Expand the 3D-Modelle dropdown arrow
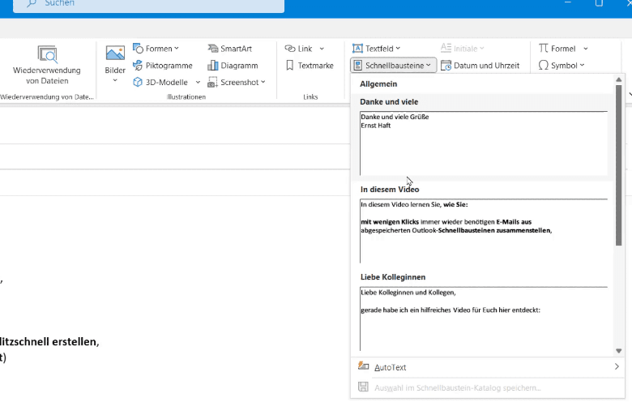The image size is (632, 402). pyautogui.click(x=198, y=82)
